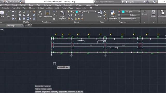Open the Express menu
Screen dimensions: 166x93
pos(88,5)
